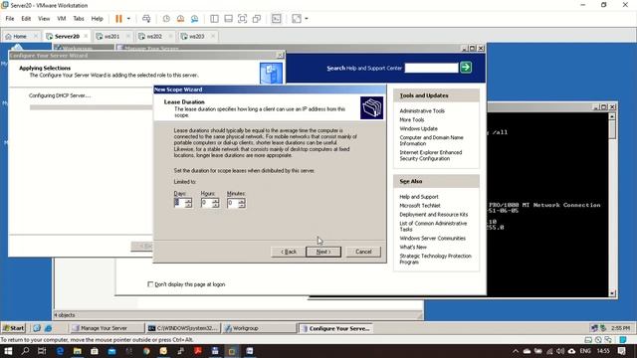Viewport: 637px width, 358px height.
Task: Adjust Minutes with its spinner arrows
Action: pyautogui.click(x=242, y=203)
